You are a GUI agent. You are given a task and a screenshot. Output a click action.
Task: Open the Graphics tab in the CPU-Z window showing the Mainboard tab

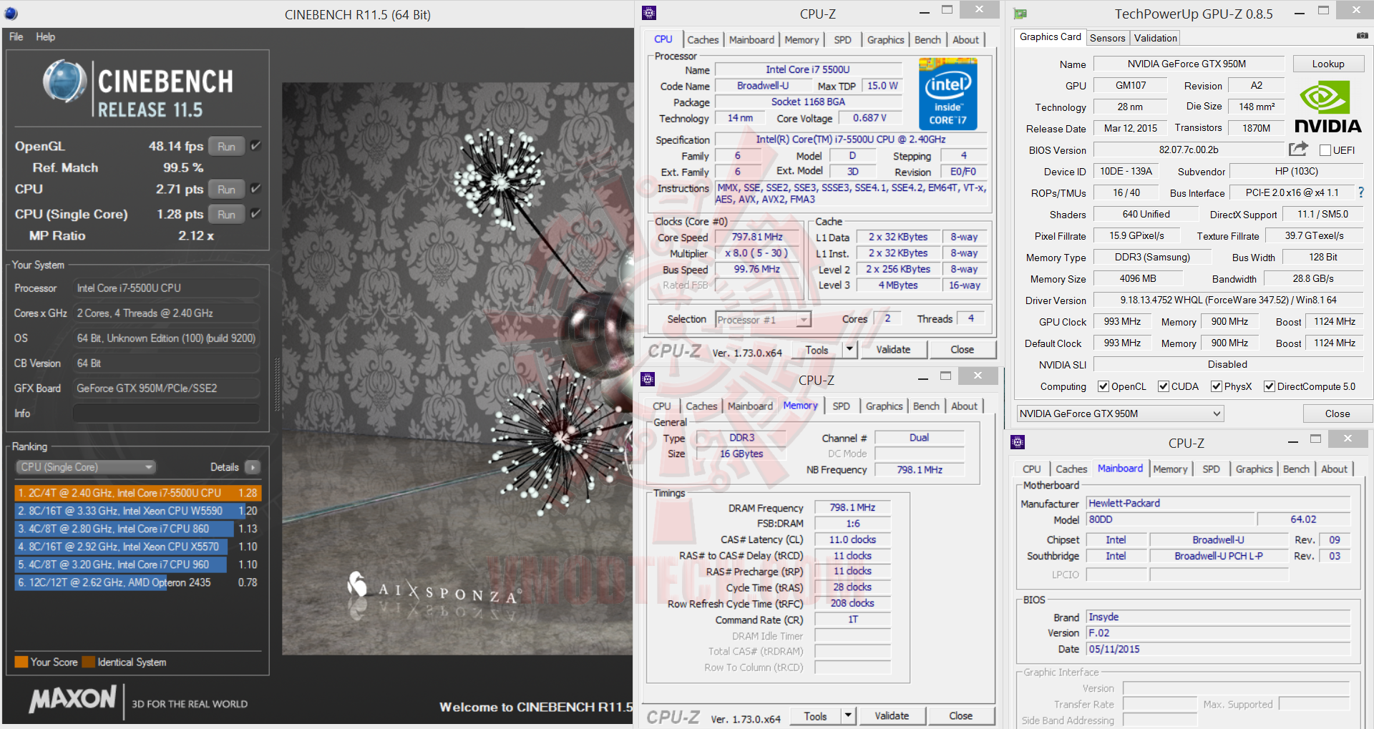[1254, 469]
